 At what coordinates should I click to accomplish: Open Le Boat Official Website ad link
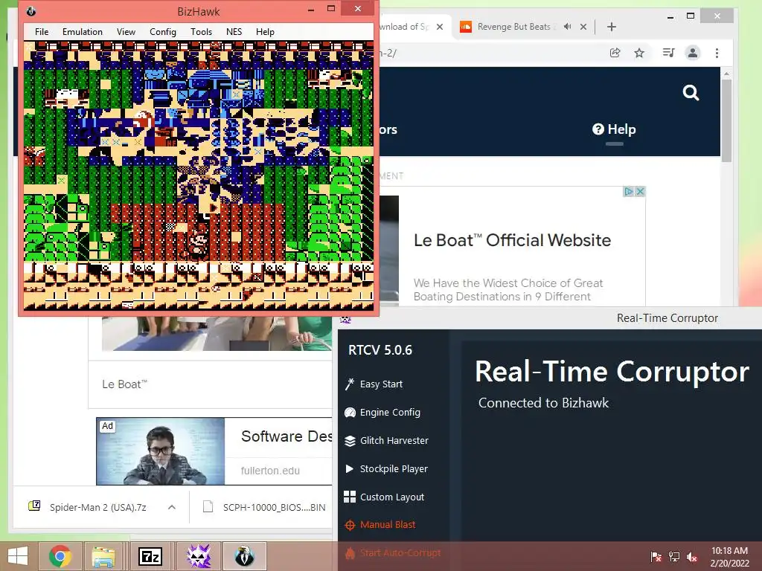(512, 240)
